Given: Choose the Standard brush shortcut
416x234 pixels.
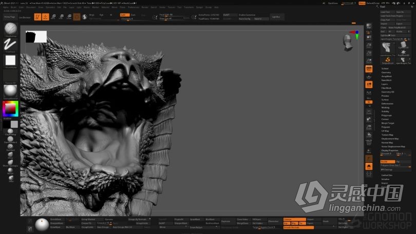Looking at the screenshot, I should pyautogui.click(x=10, y=147).
